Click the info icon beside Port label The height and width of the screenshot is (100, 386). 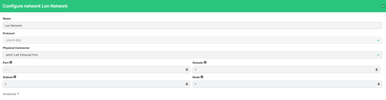(x=11, y=62)
